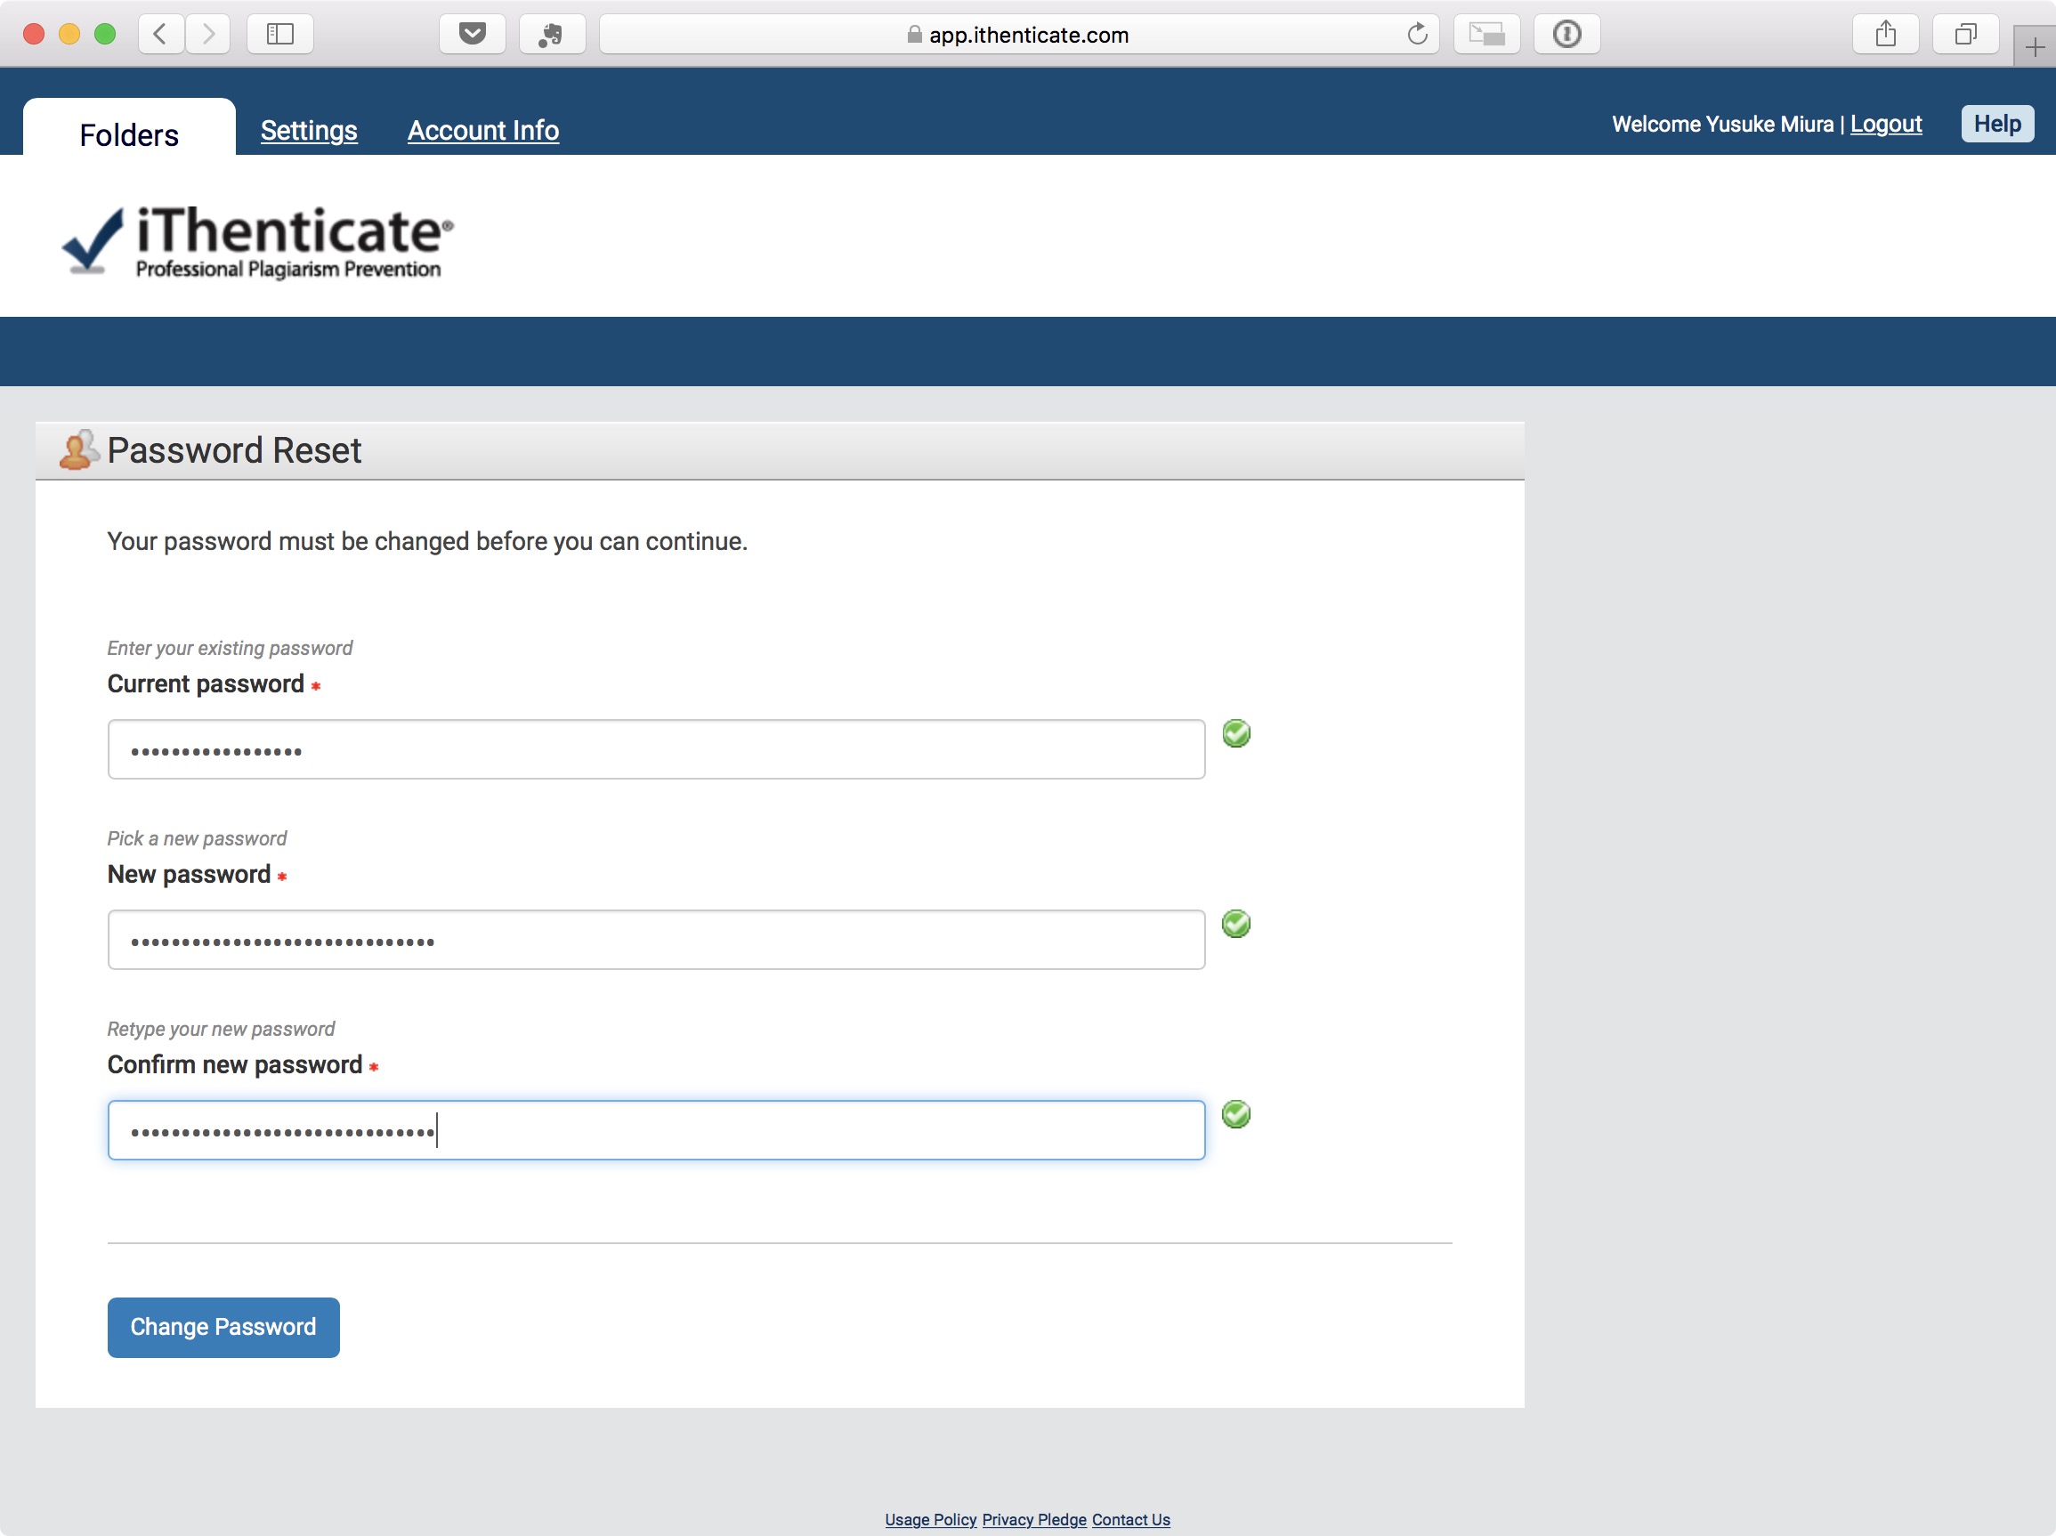Reload the page with refresh icon
The width and height of the screenshot is (2056, 1536).
pyautogui.click(x=1417, y=35)
